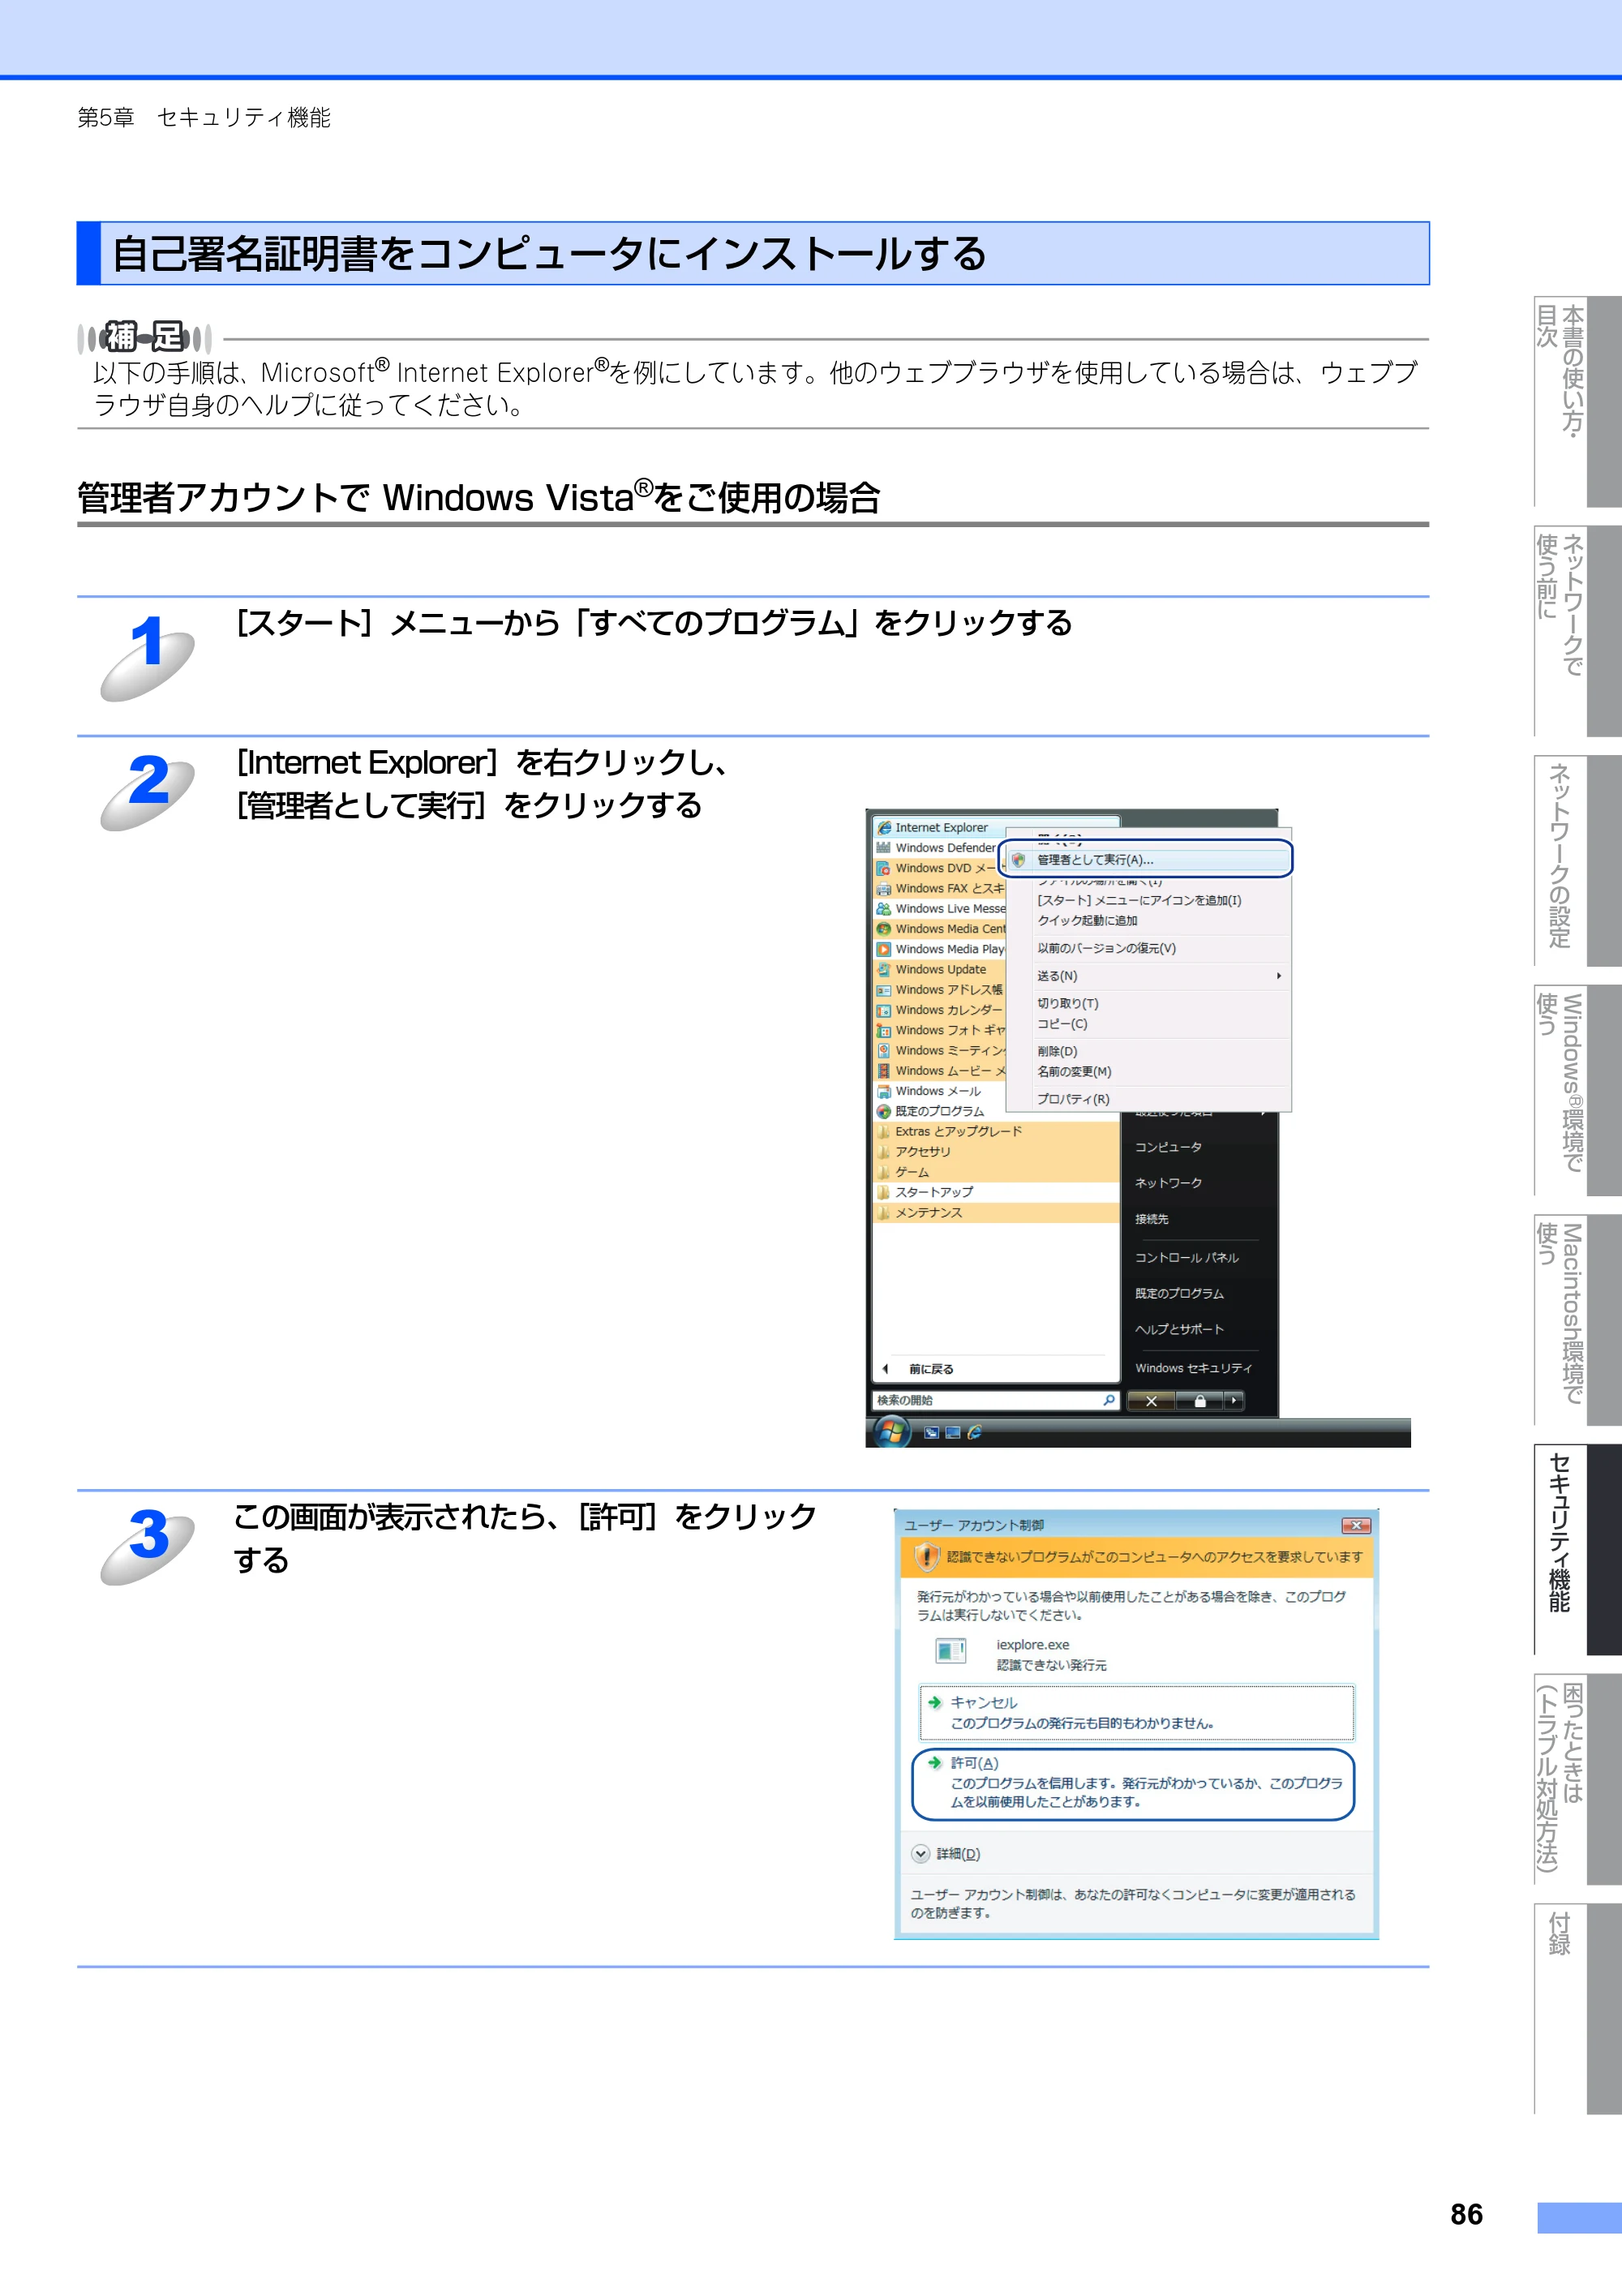
Task: Click the Windows Update icon
Action: (x=884, y=970)
